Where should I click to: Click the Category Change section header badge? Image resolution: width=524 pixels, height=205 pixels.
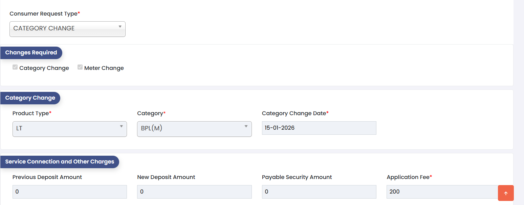(30, 98)
